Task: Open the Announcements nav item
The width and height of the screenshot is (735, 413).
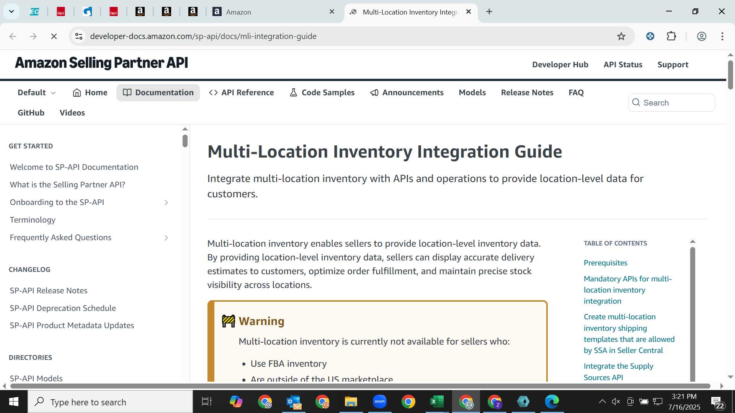Action: [x=407, y=93]
